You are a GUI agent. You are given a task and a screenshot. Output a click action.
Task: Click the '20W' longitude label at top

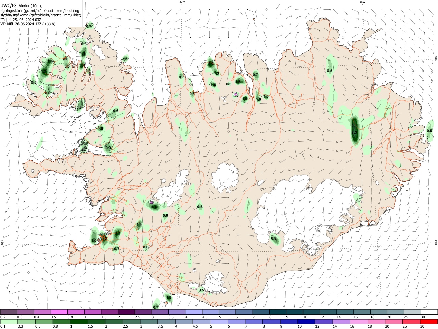[x=182, y=1]
